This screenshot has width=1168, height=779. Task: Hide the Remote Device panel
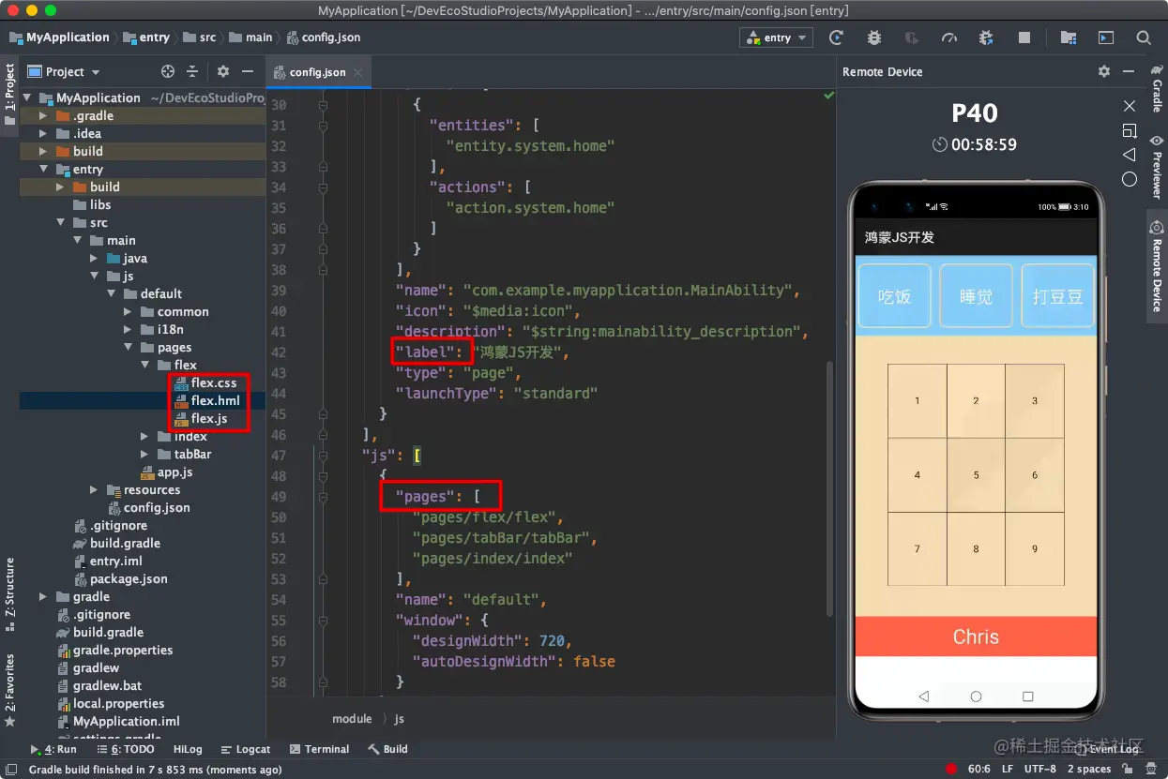click(x=1129, y=71)
